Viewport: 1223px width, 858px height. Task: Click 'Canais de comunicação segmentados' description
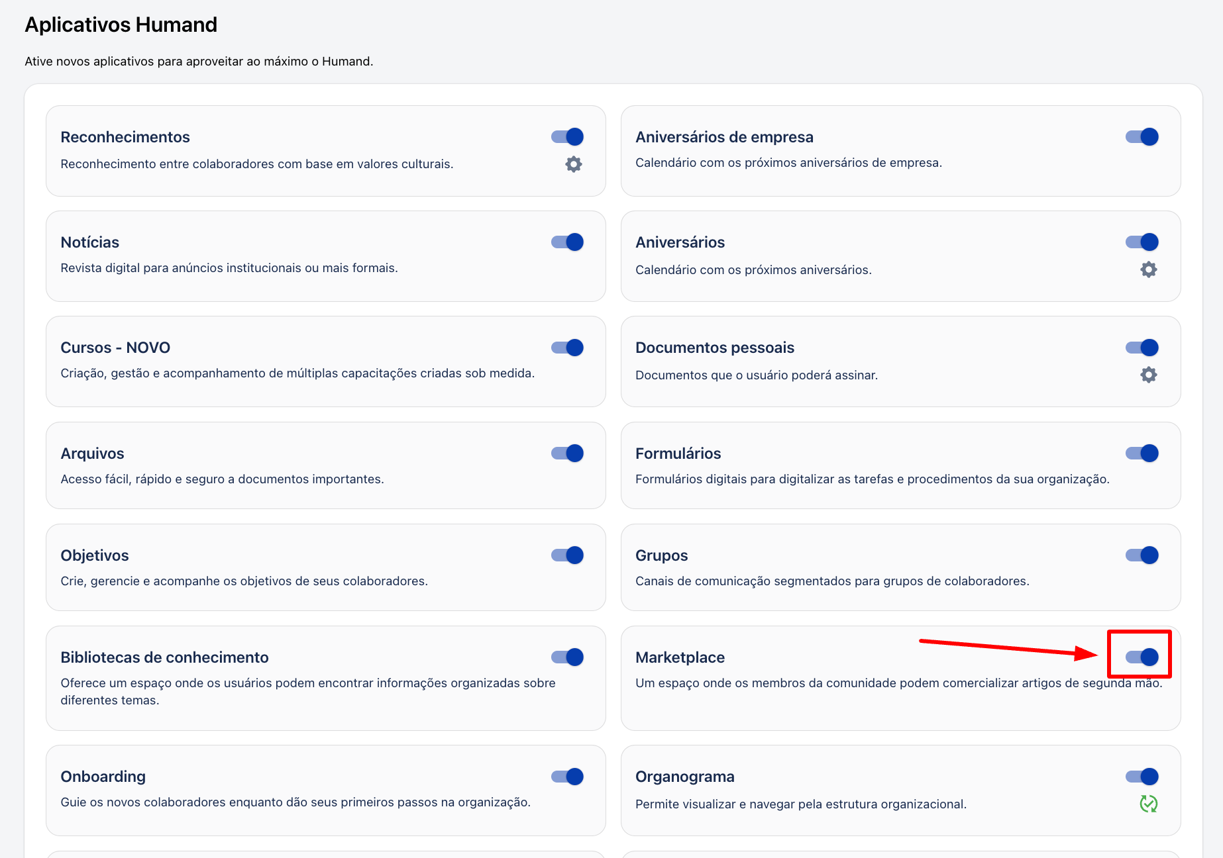coord(832,581)
